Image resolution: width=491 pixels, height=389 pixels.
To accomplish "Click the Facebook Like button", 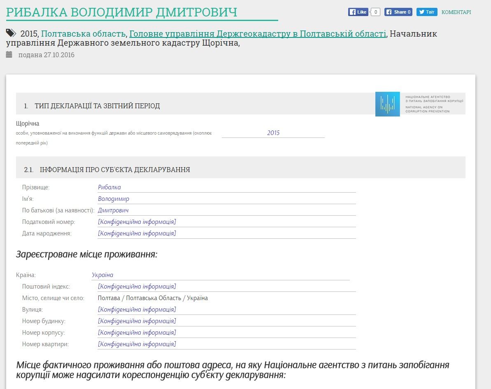I will [358, 12].
